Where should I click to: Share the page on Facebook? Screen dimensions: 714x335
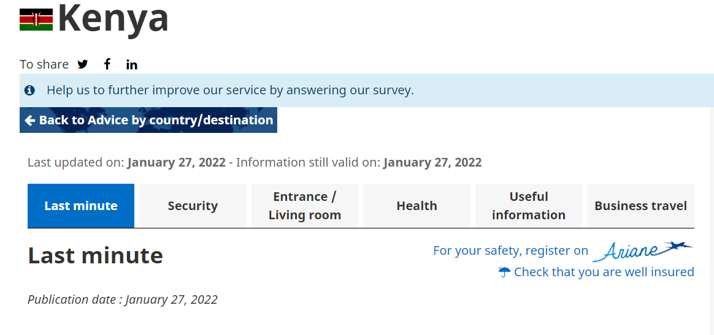pyautogui.click(x=107, y=64)
